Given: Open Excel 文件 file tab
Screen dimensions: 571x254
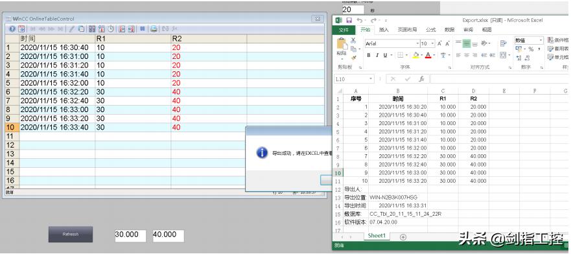Looking at the screenshot, I should click(344, 30).
